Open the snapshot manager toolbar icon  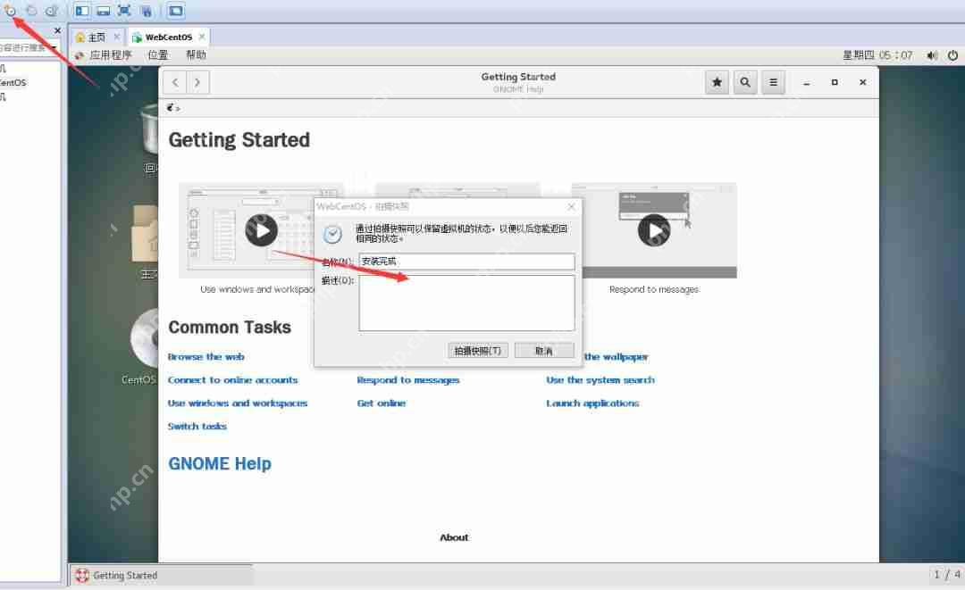[53, 11]
